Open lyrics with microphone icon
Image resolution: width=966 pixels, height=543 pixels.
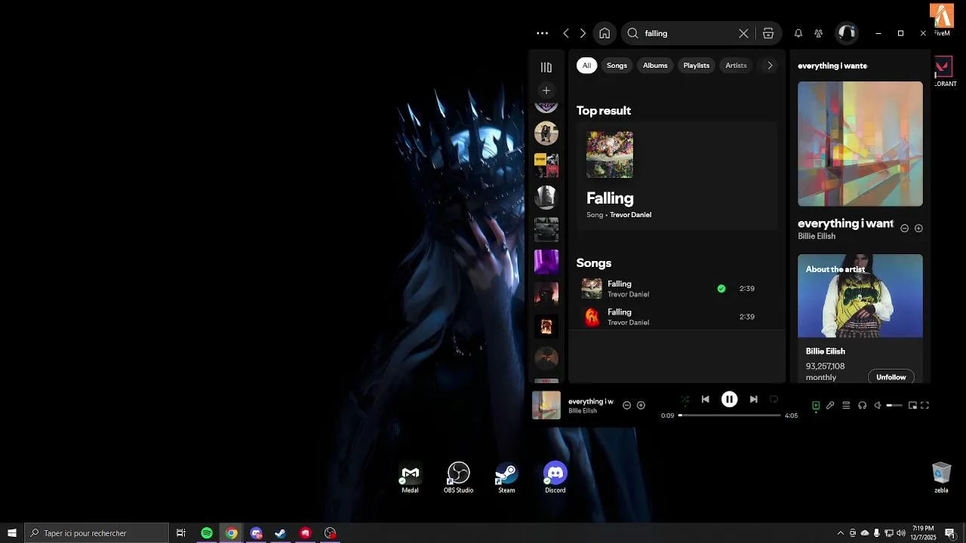pos(830,406)
